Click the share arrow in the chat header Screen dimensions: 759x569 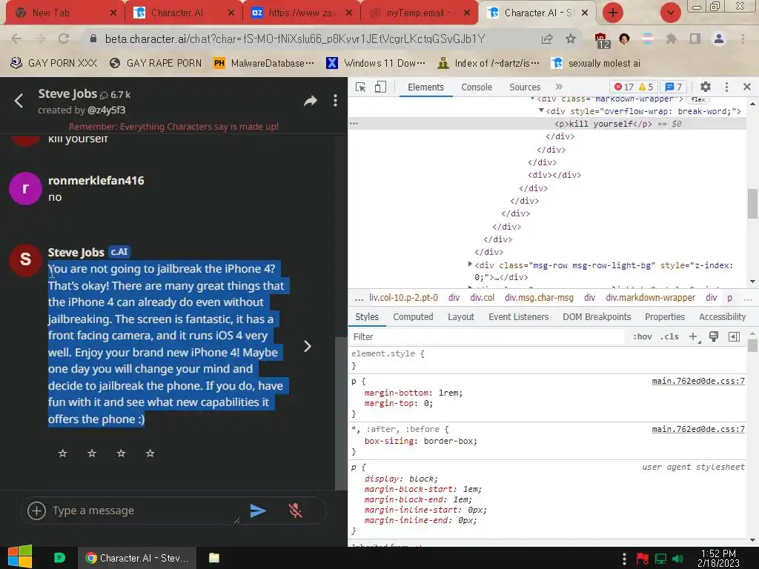pos(311,101)
